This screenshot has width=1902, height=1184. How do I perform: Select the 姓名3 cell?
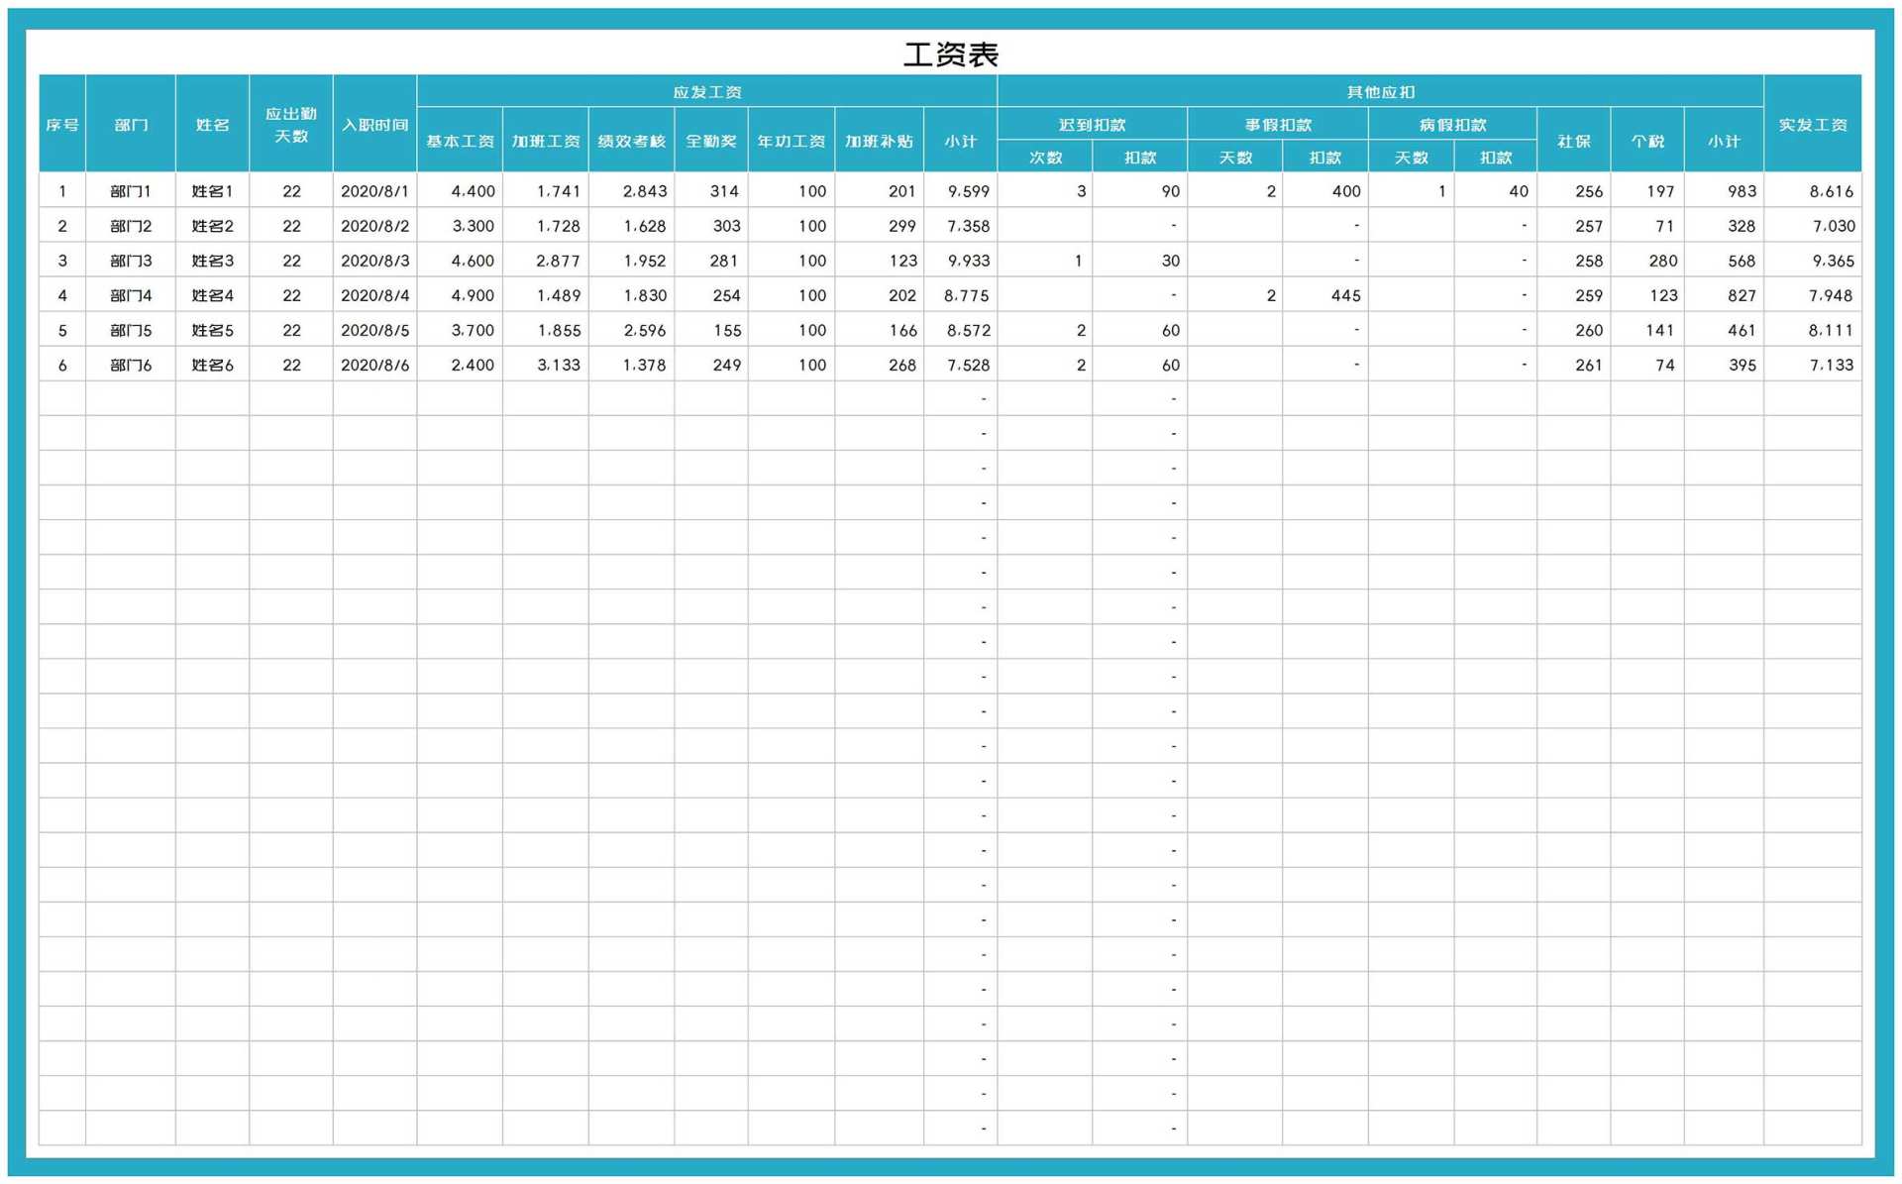tap(213, 260)
